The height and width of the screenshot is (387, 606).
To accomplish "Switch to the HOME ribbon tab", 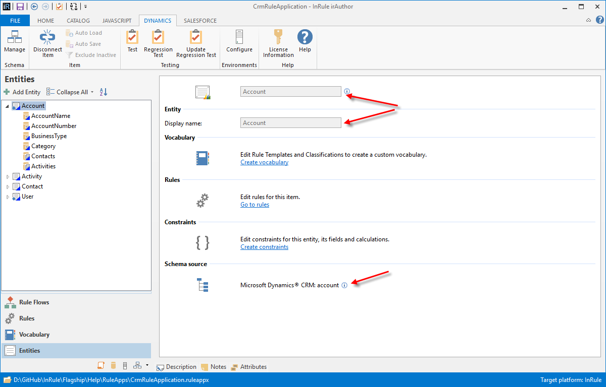I will 45,21.
